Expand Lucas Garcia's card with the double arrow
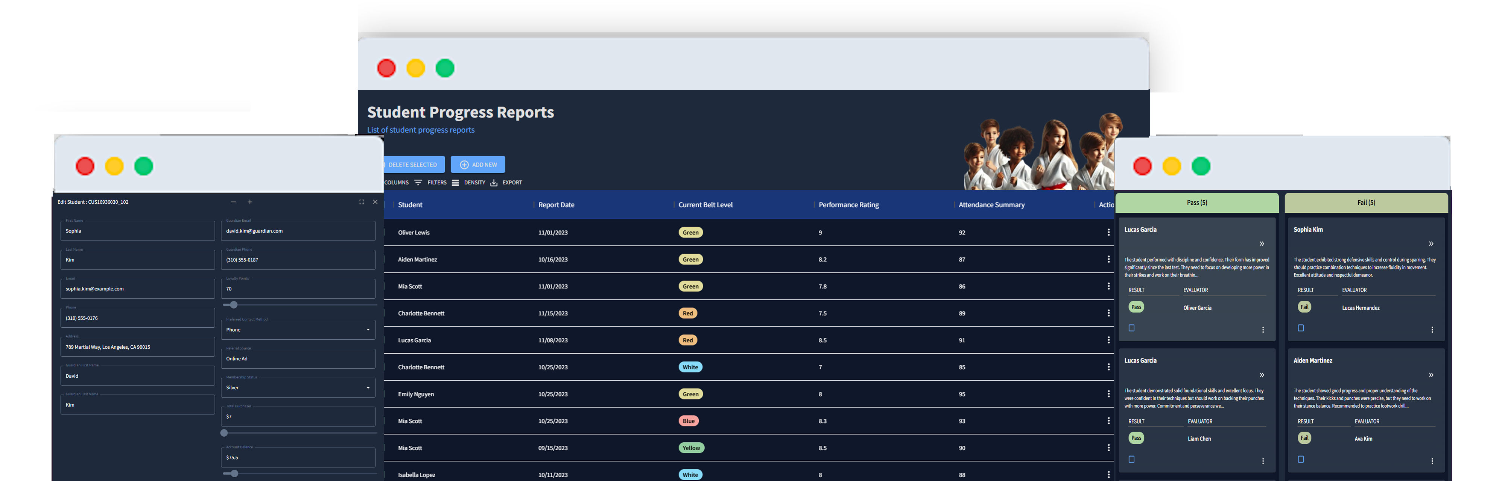The height and width of the screenshot is (481, 1505). 1261,244
